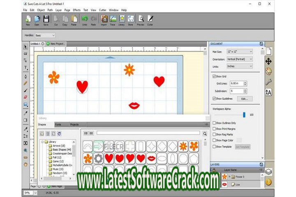Image resolution: width=296 pixels, height=197 pixels.
Task: Open the Preview magnifier icon
Action: 141,21
